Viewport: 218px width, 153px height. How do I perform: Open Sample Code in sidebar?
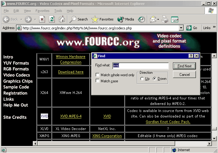[x=16, y=87]
